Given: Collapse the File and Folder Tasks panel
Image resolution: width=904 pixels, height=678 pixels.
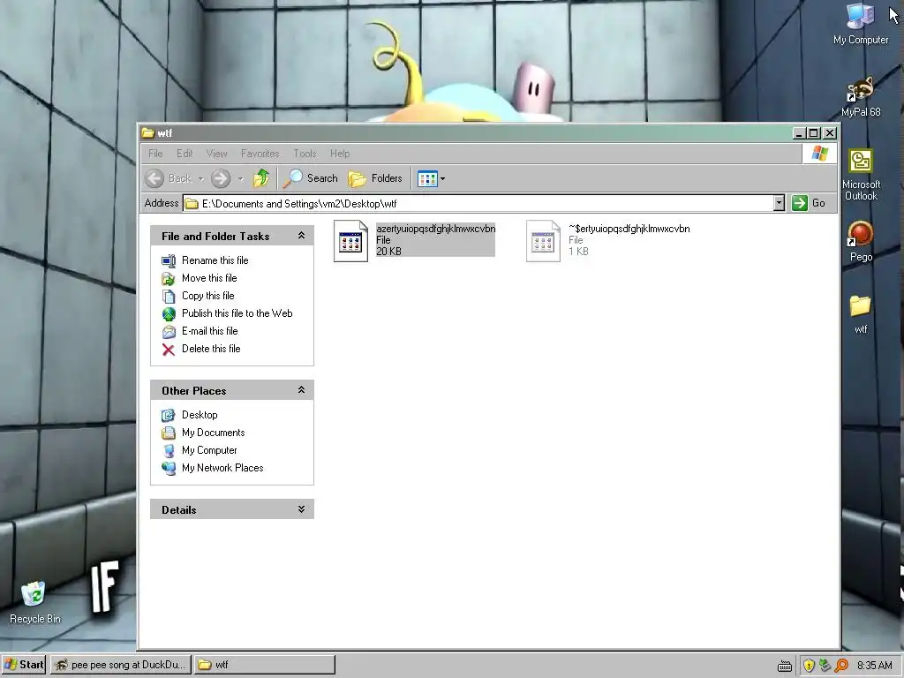Looking at the screenshot, I should [x=301, y=236].
